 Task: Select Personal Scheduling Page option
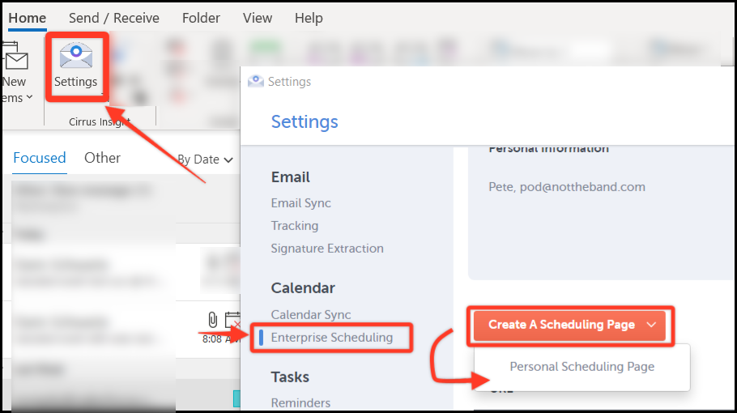point(582,367)
